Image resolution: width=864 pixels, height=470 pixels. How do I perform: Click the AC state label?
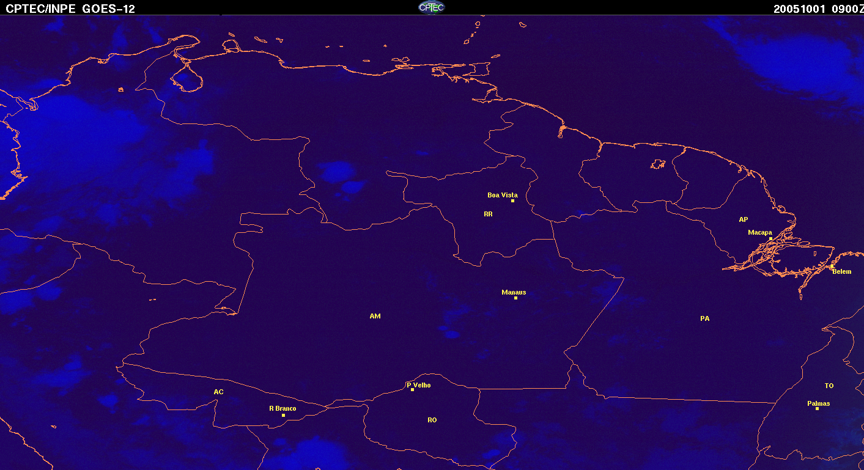click(218, 392)
